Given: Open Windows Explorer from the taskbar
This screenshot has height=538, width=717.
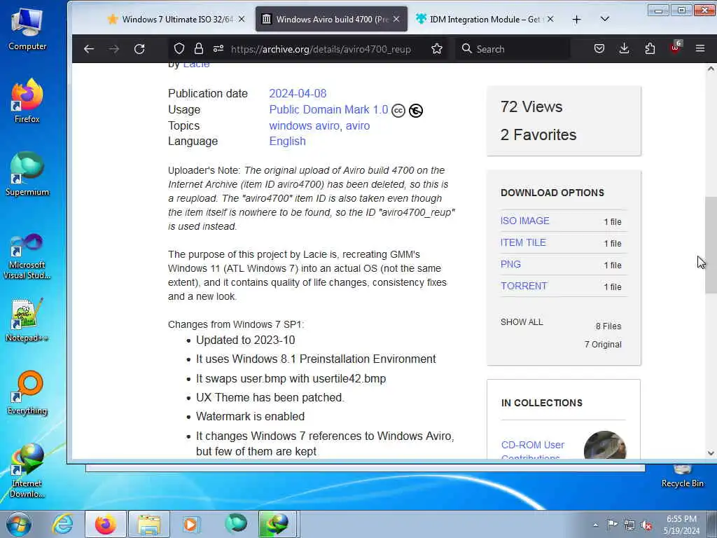Looking at the screenshot, I should pos(149,524).
